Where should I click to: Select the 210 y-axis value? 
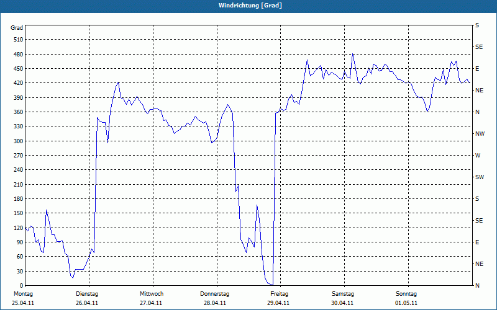[19, 184]
